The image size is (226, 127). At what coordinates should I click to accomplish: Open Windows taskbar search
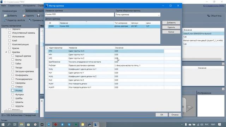click(9, 125)
